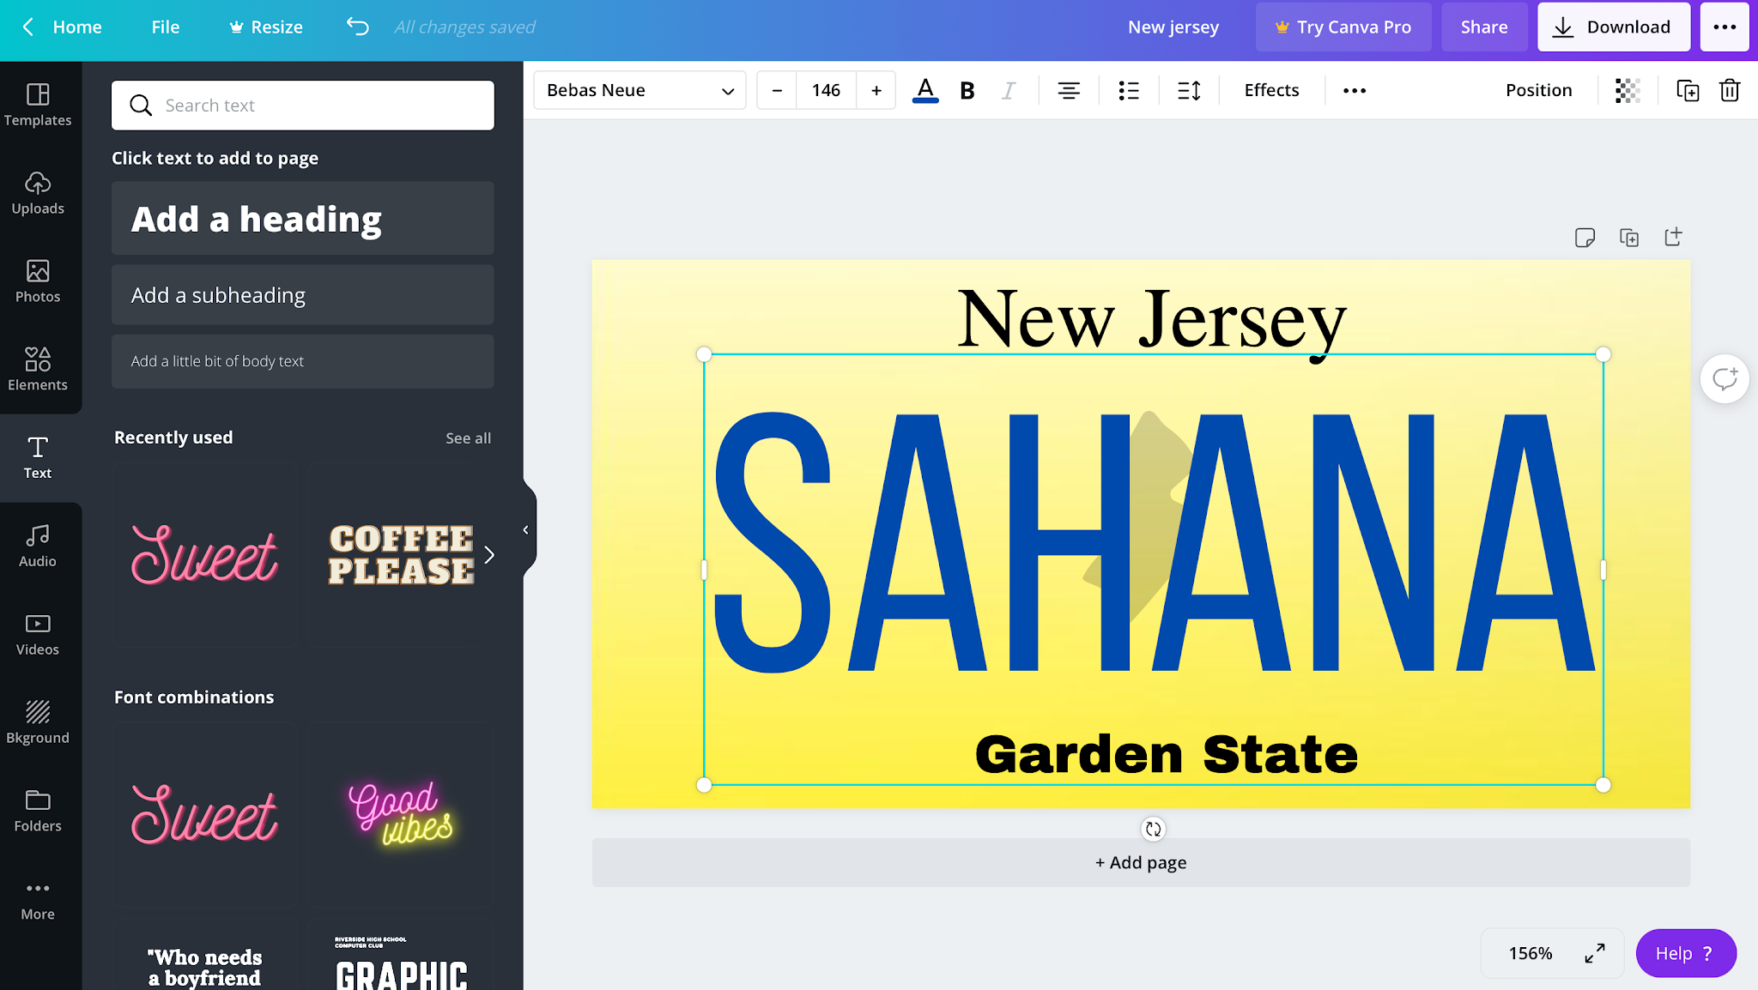Delete the selected element with trash icon
This screenshot has height=990, width=1758.
point(1730,90)
